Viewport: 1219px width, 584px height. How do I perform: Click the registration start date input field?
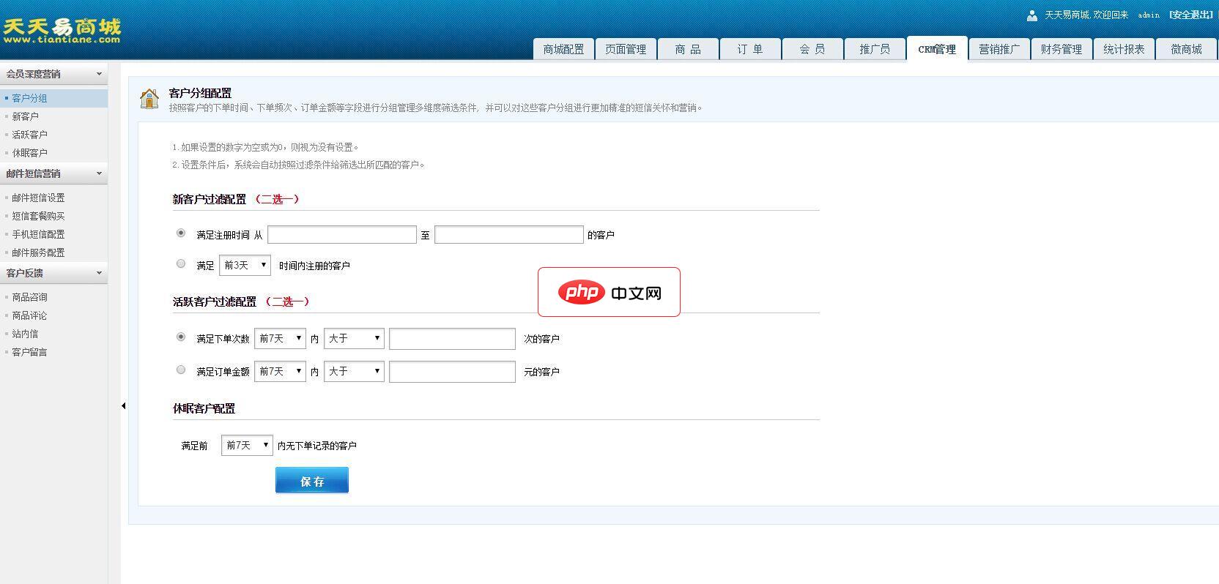click(x=341, y=234)
